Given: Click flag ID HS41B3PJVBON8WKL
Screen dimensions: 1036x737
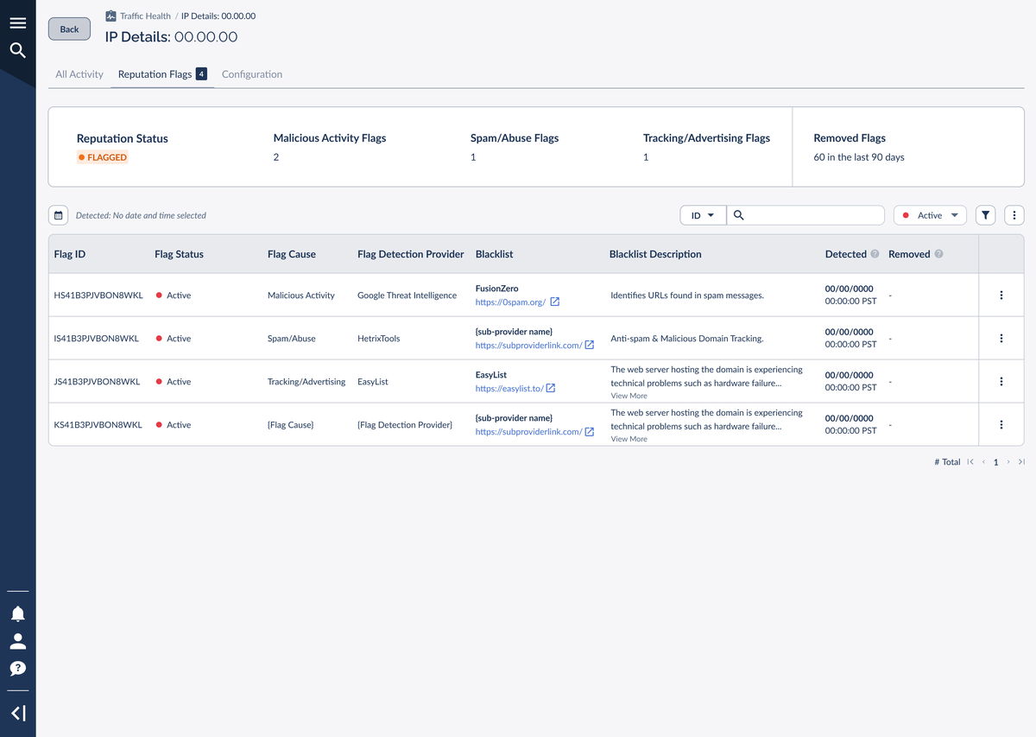Looking at the screenshot, I should pos(98,295).
